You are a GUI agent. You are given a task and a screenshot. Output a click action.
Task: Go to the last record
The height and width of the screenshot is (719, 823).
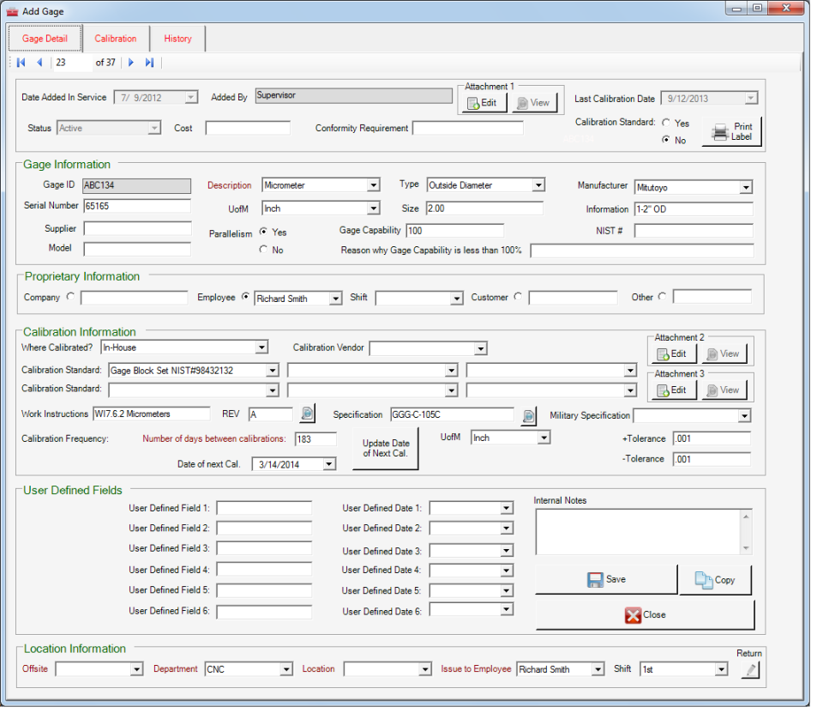pos(147,62)
